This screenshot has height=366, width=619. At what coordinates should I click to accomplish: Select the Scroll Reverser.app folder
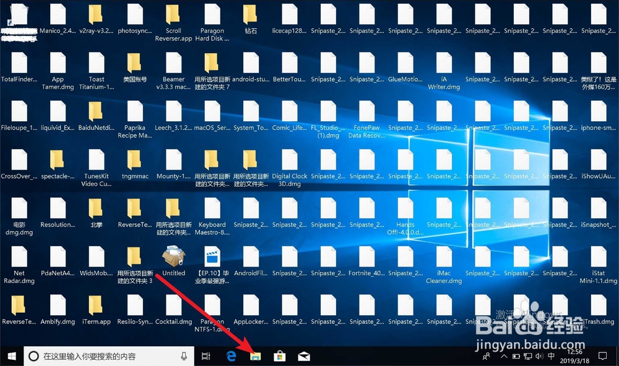click(x=174, y=22)
